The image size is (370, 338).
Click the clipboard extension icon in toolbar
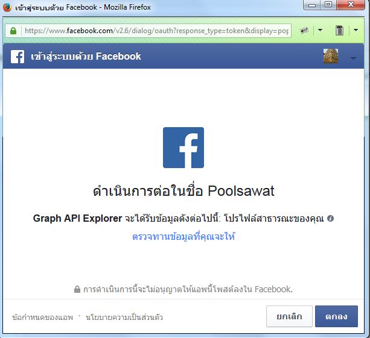coord(339,30)
